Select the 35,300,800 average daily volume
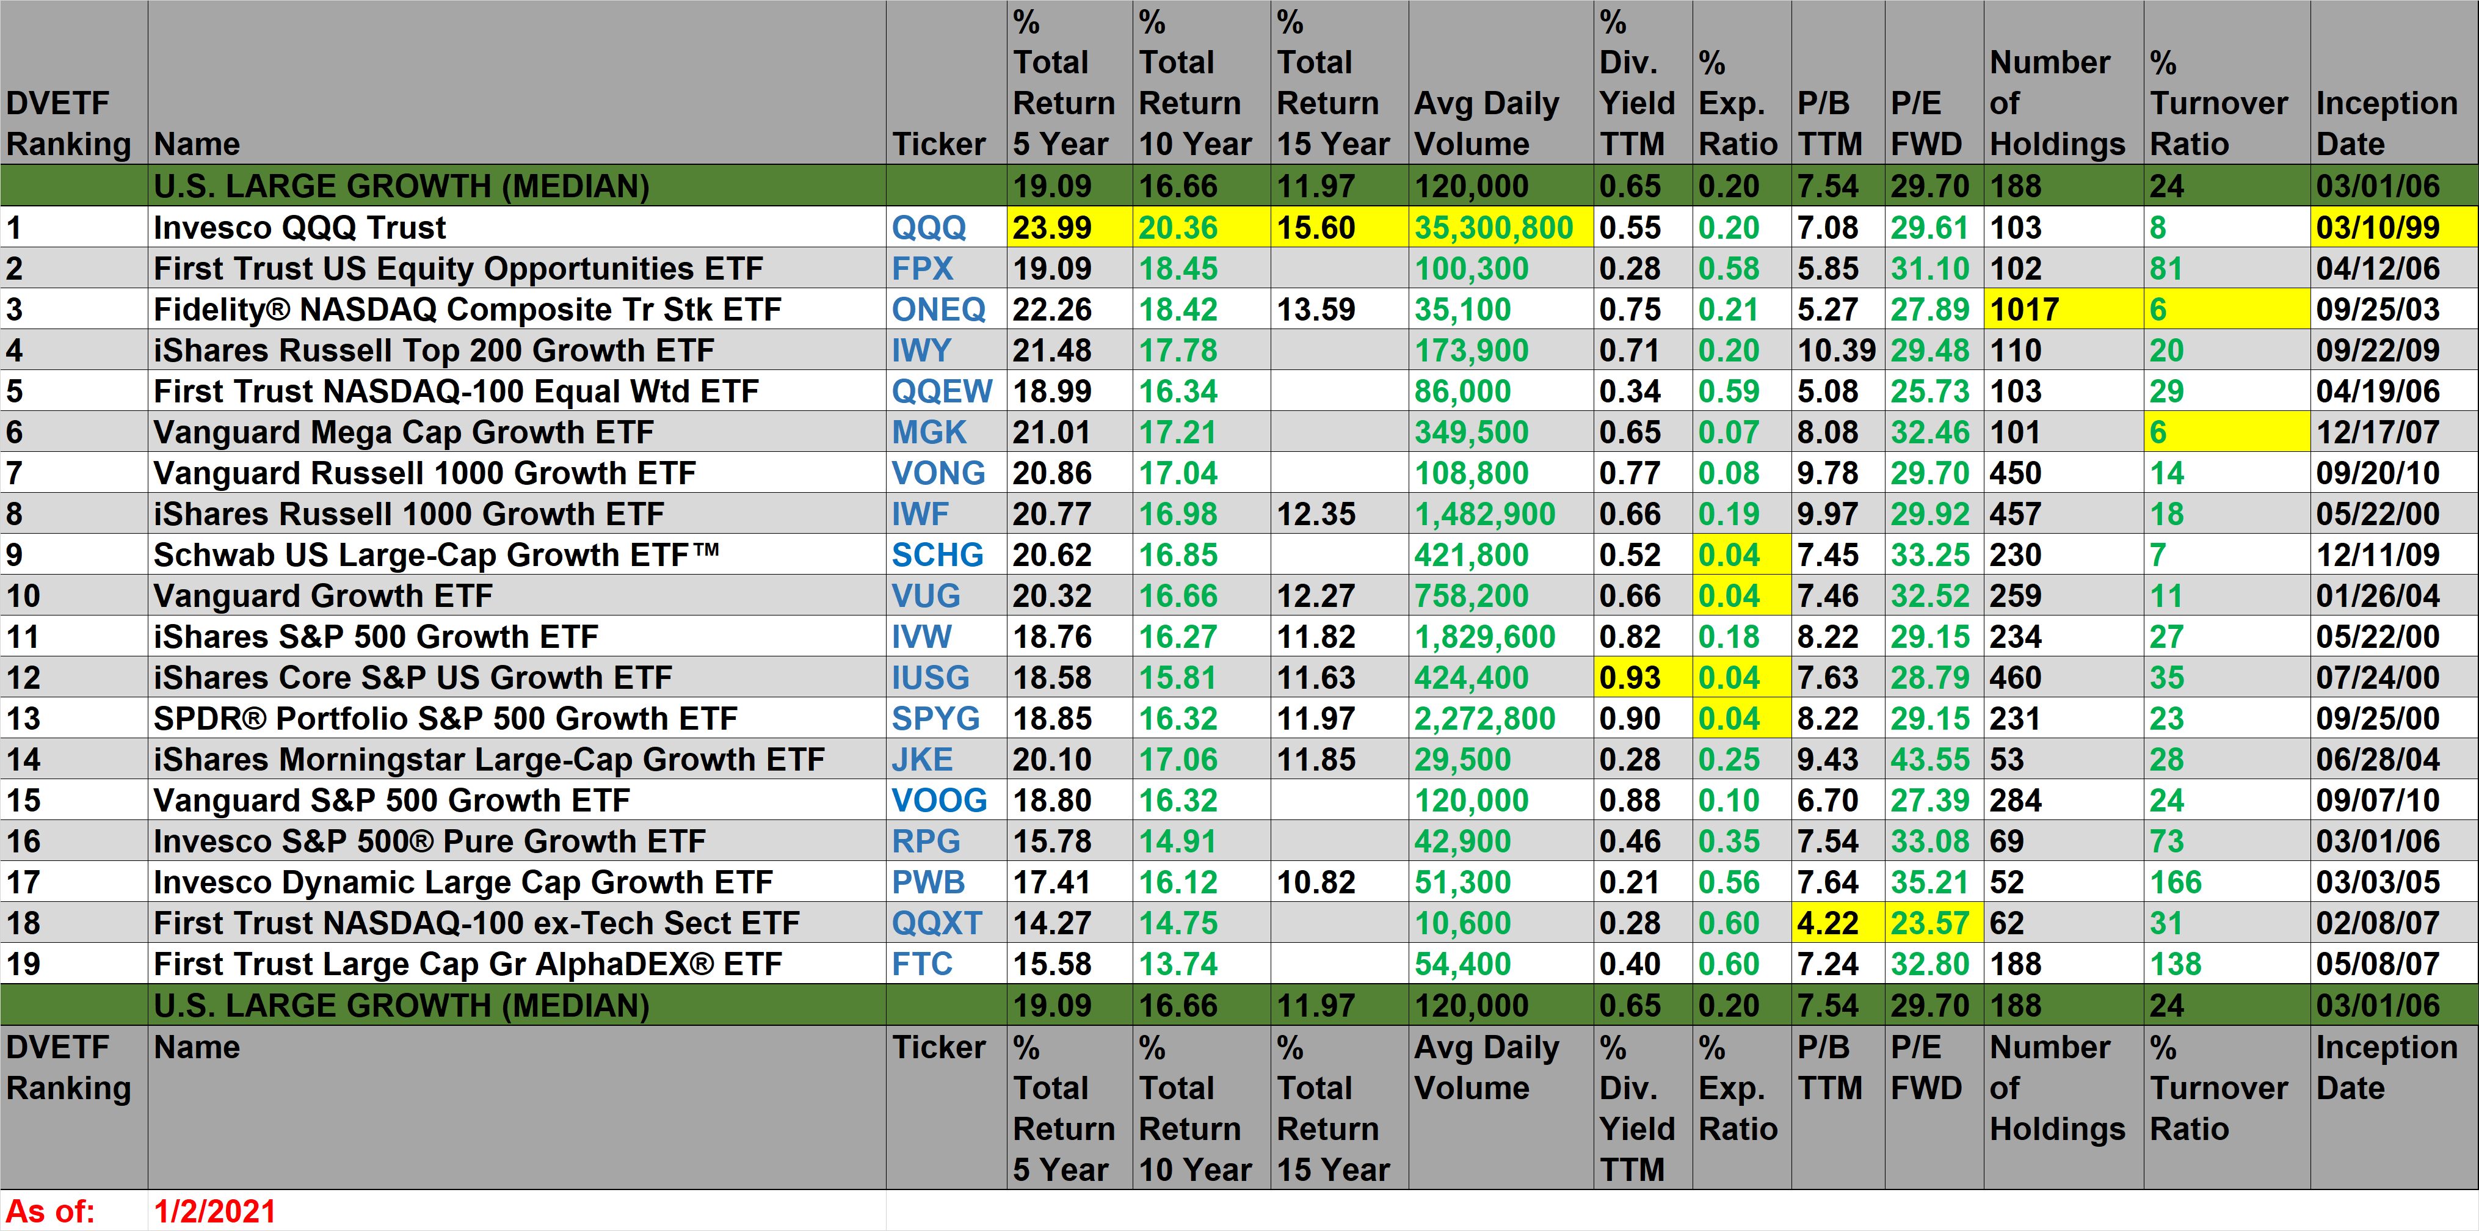 coord(1501,228)
